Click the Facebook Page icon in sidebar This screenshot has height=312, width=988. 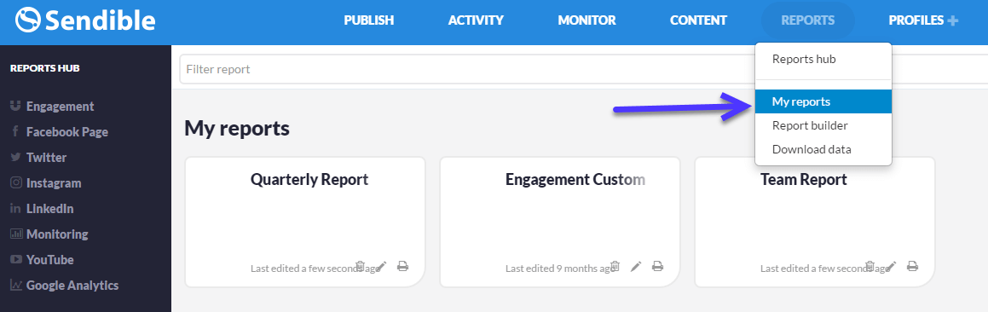point(15,132)
